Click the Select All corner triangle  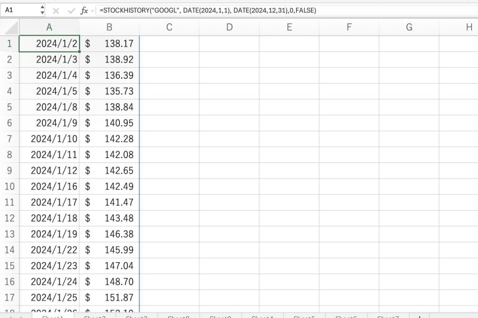pyautogui.click(x=11, y=28)
